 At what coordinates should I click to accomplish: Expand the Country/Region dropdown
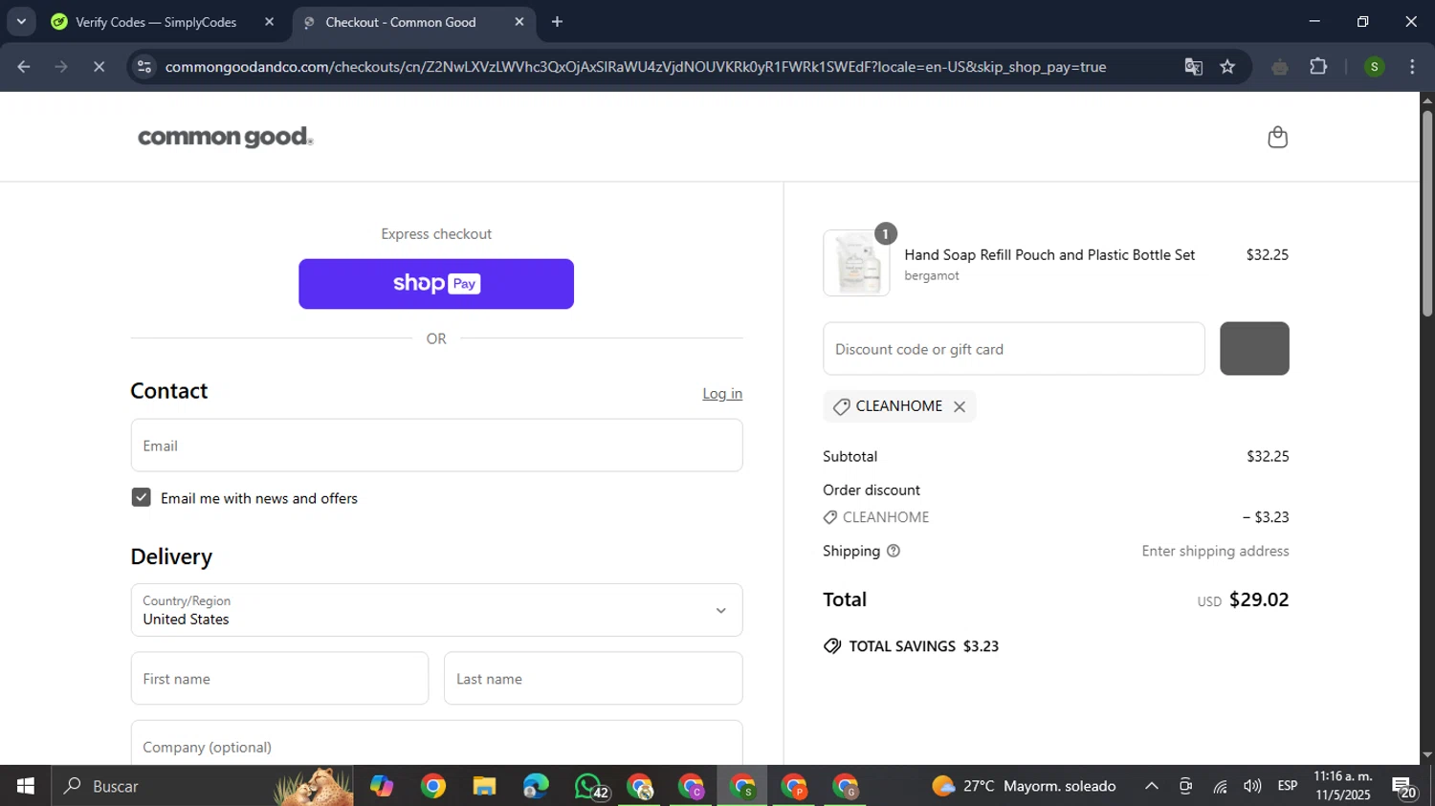coord(436,610)
